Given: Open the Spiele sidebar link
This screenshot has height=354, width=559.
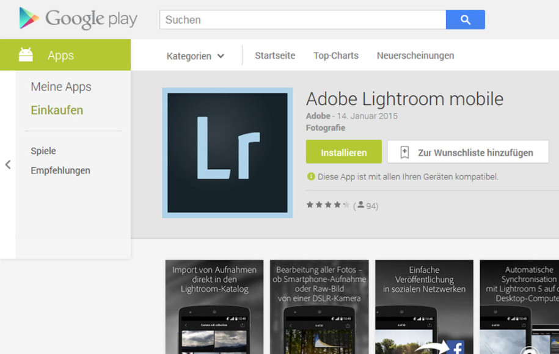Looking at the screenshot, I should pyautogui.click(x=43, y=151).
